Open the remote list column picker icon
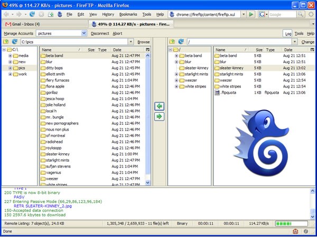This screenshot has height=237, width=317. tap(313, 50)
